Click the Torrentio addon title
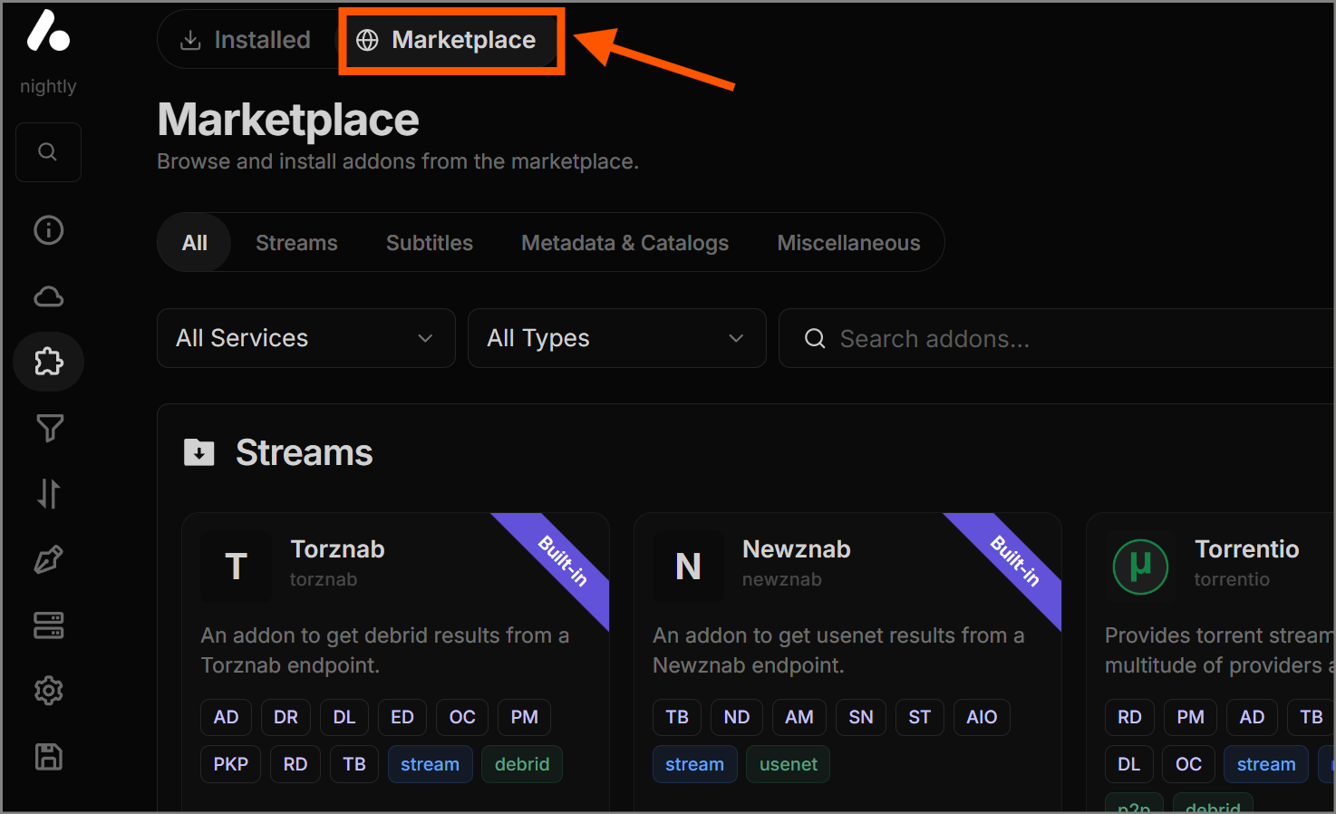This screenshot has width=1336, height=814. pyautogui.click(x=1247, y=549)
